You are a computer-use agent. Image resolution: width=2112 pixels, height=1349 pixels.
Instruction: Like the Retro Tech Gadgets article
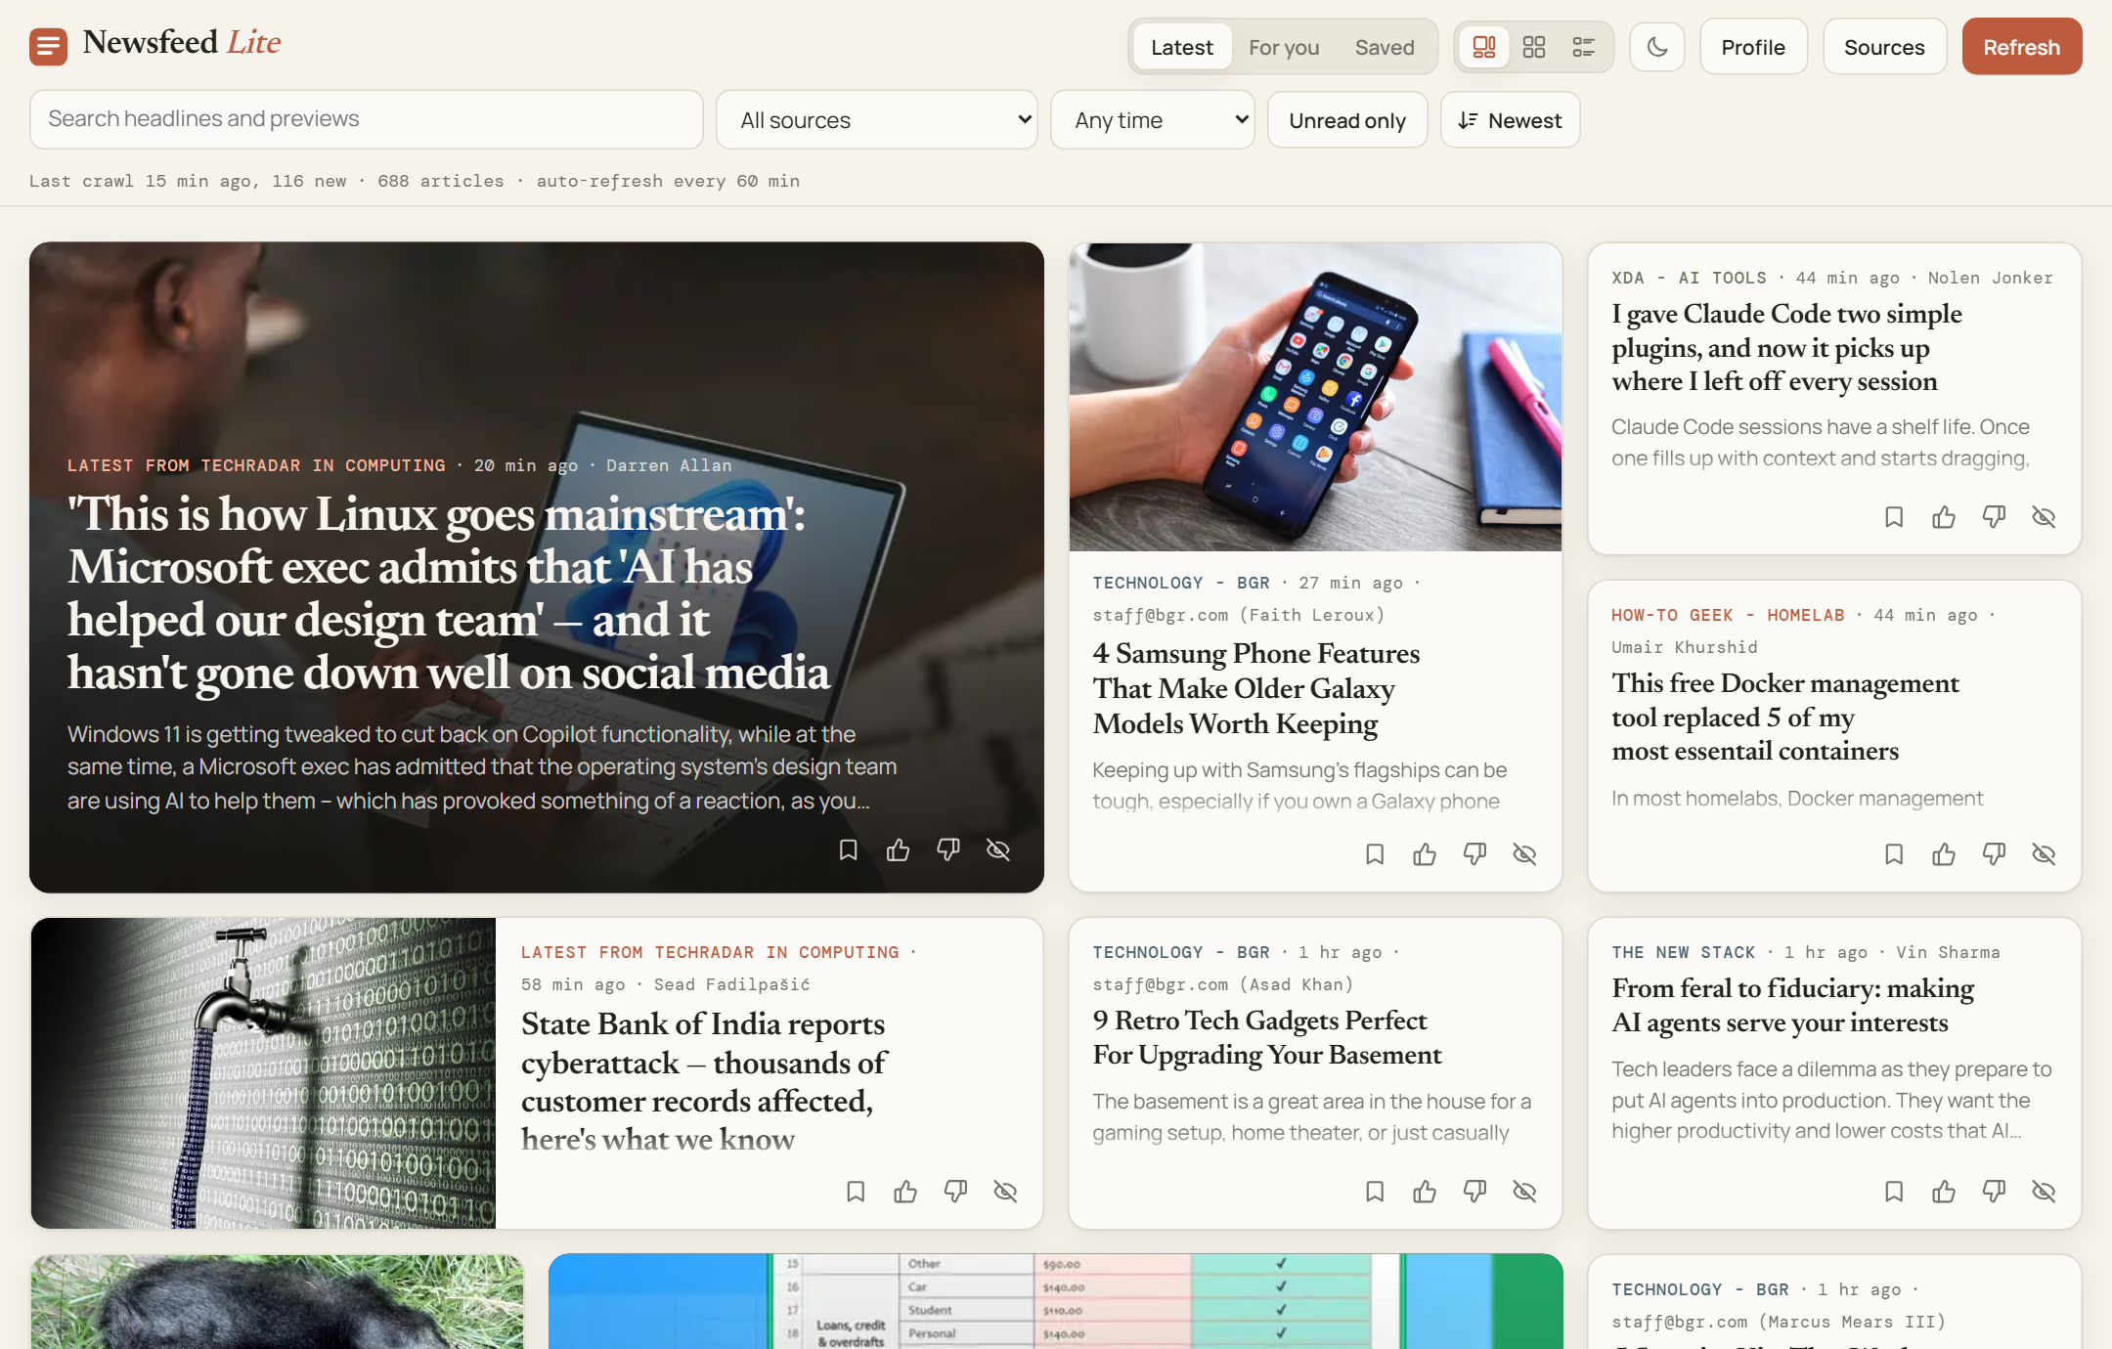pyautogui.click(x=1425, y=1192)
